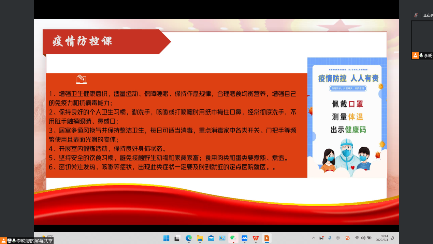The height and width of the screenshot is (244, 433).
Task: Expand the hidden system tray icons chevron
Action: click(x=313, y=238)
